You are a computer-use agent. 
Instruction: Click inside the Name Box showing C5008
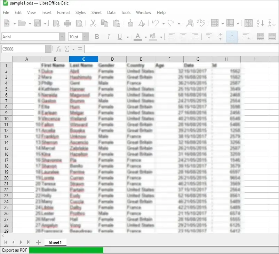23,49
